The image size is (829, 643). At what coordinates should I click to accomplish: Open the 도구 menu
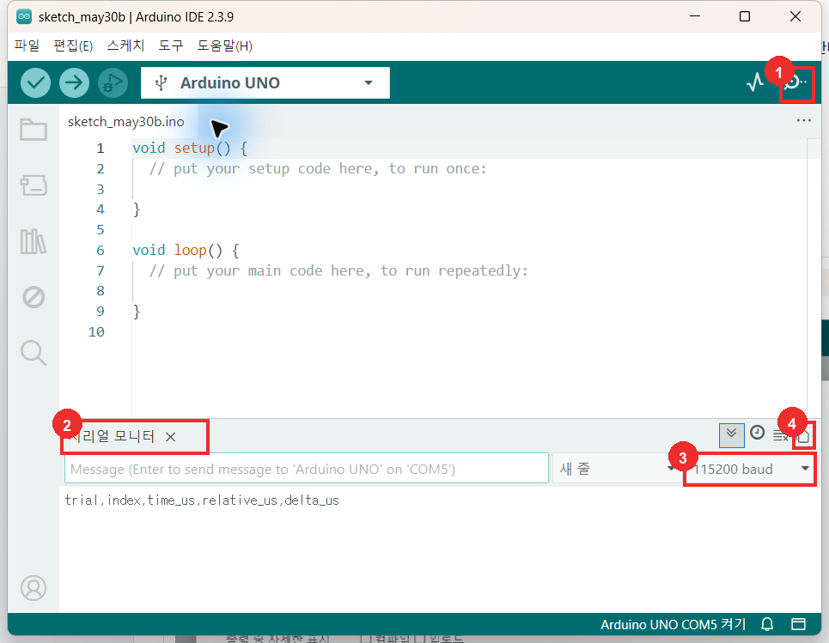click(171, 46)
